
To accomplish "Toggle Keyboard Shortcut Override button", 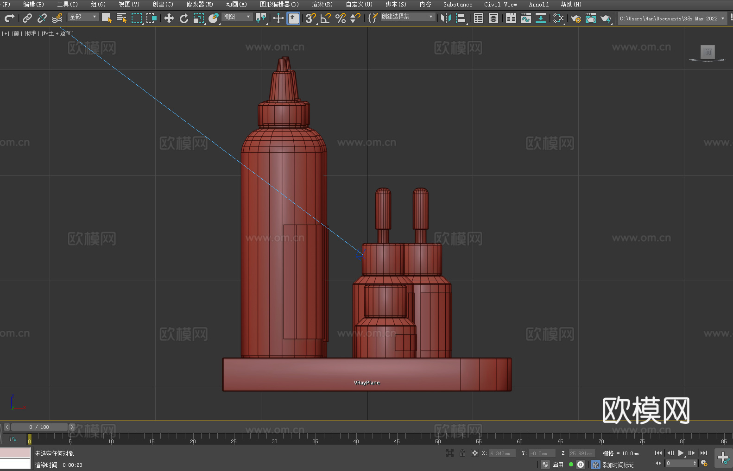I will click(x=293, y=18).
